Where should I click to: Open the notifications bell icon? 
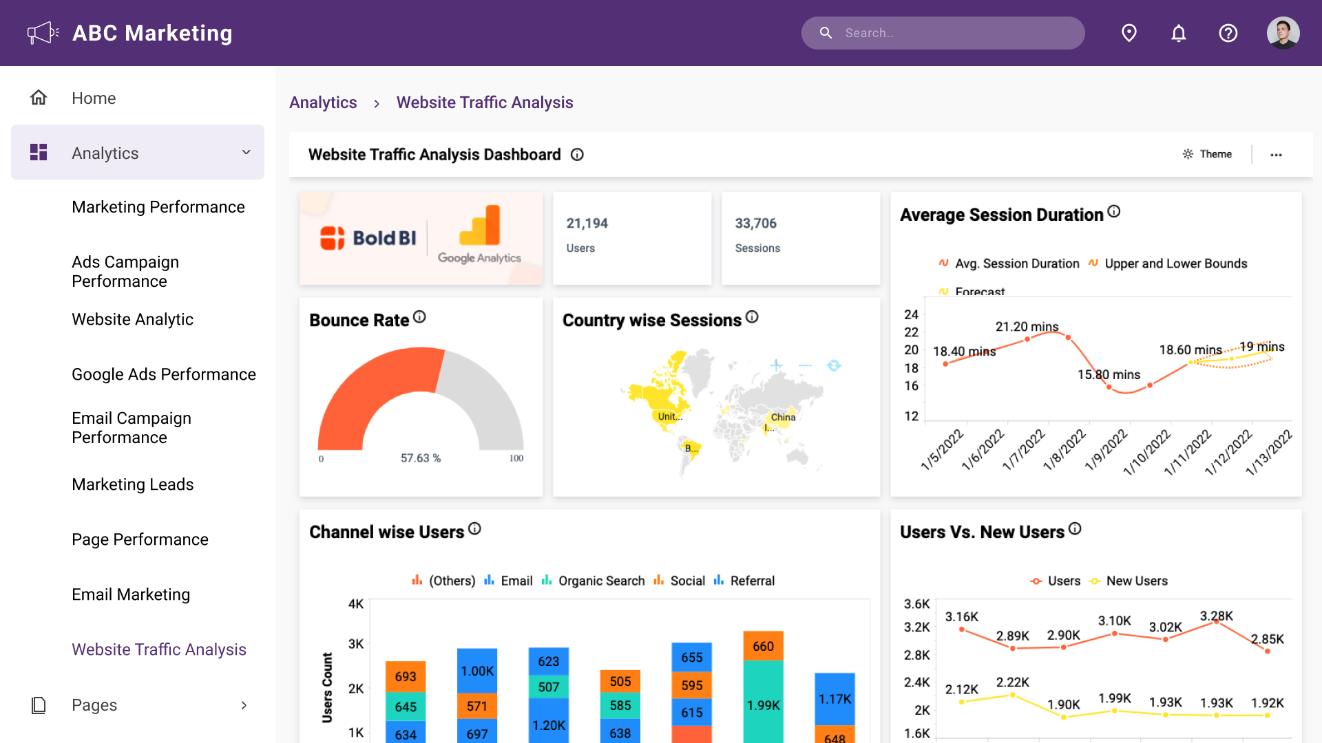tap(1179, 32)
